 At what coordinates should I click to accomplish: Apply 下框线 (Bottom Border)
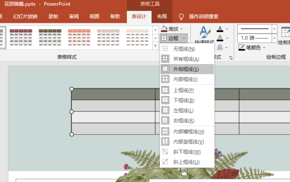(x=183, y=100)
